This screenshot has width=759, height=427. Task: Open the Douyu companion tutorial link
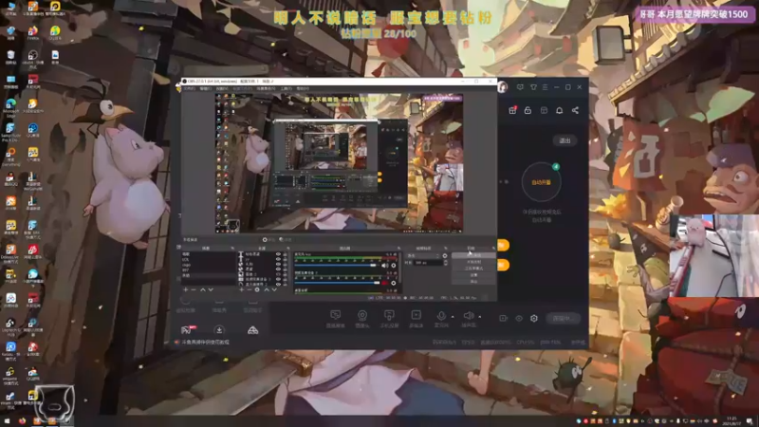pyautogui.click(x=206, y=342)
